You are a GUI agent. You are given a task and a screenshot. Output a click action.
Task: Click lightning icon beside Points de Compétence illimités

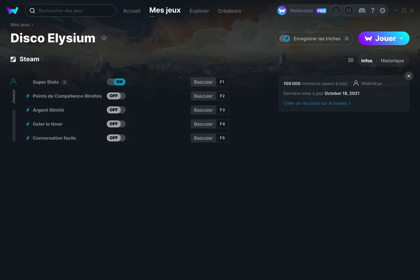point(28,96)
